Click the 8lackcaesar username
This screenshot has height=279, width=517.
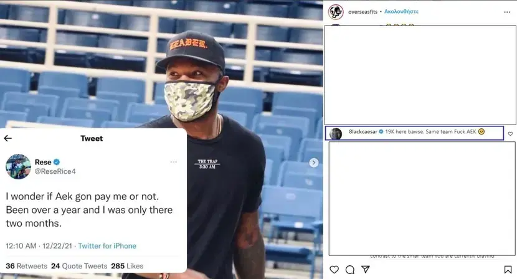(363, 131)
